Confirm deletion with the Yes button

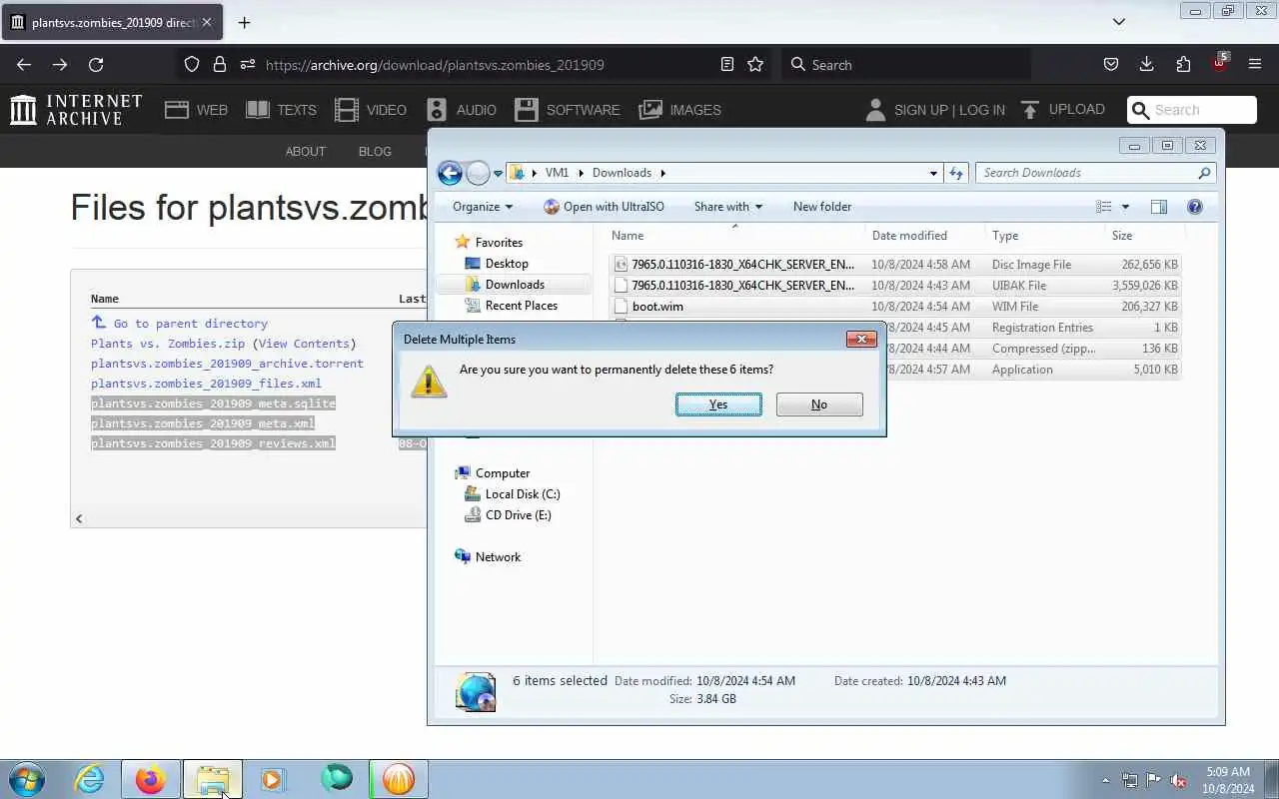[718, 404]
